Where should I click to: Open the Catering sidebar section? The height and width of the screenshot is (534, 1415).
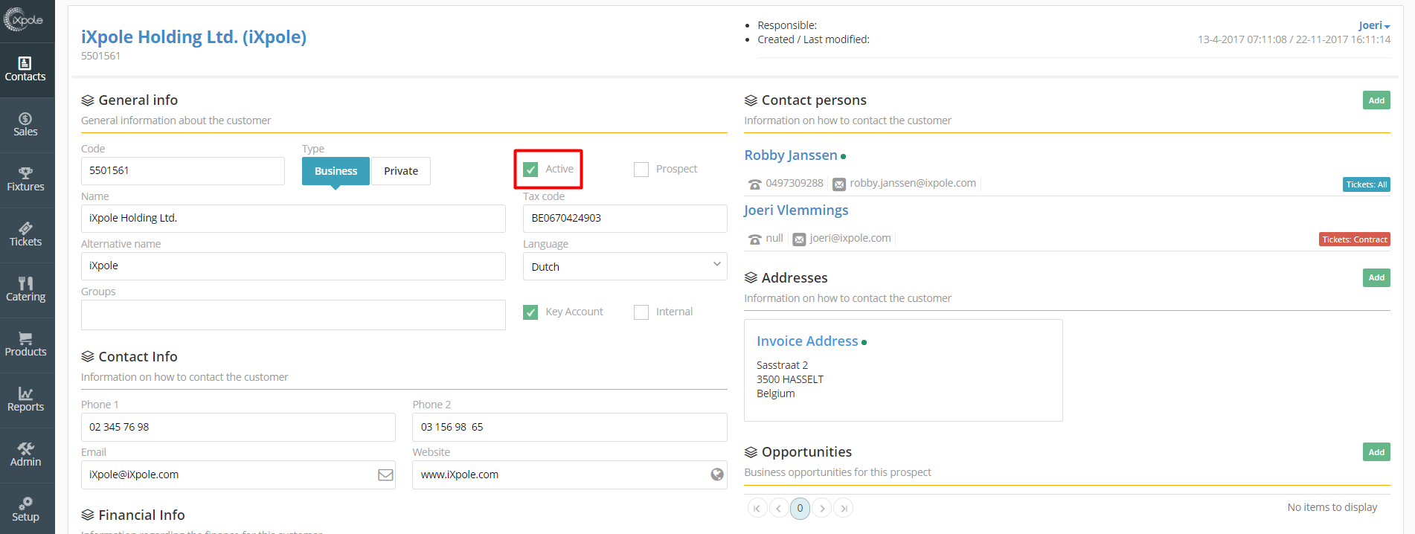pyautogui.click(x=27, y=290)
